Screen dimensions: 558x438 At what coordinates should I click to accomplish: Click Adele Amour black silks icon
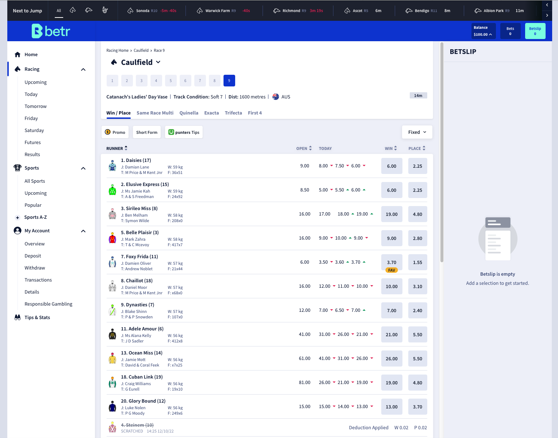[x=112, y=334]
